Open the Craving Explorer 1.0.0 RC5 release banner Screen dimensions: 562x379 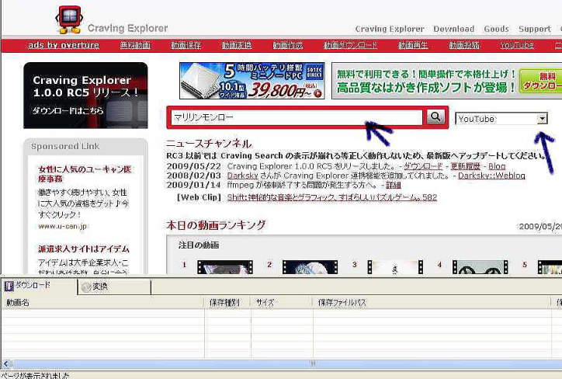(85, 96)
